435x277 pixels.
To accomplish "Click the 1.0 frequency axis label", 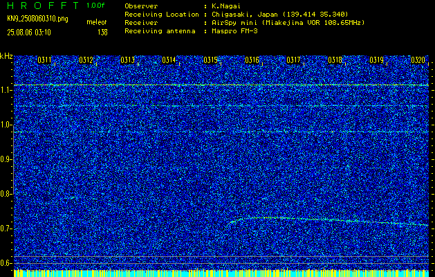I will click(x=6, y=125).
